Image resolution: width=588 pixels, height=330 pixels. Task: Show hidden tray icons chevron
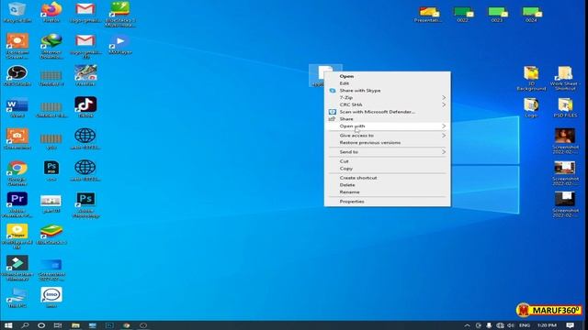[x=467, y=325]
